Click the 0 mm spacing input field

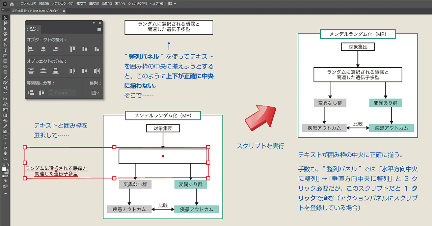click(x=61, y=92)
